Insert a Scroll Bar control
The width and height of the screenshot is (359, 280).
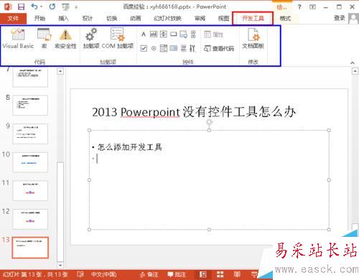click(193, 34)
